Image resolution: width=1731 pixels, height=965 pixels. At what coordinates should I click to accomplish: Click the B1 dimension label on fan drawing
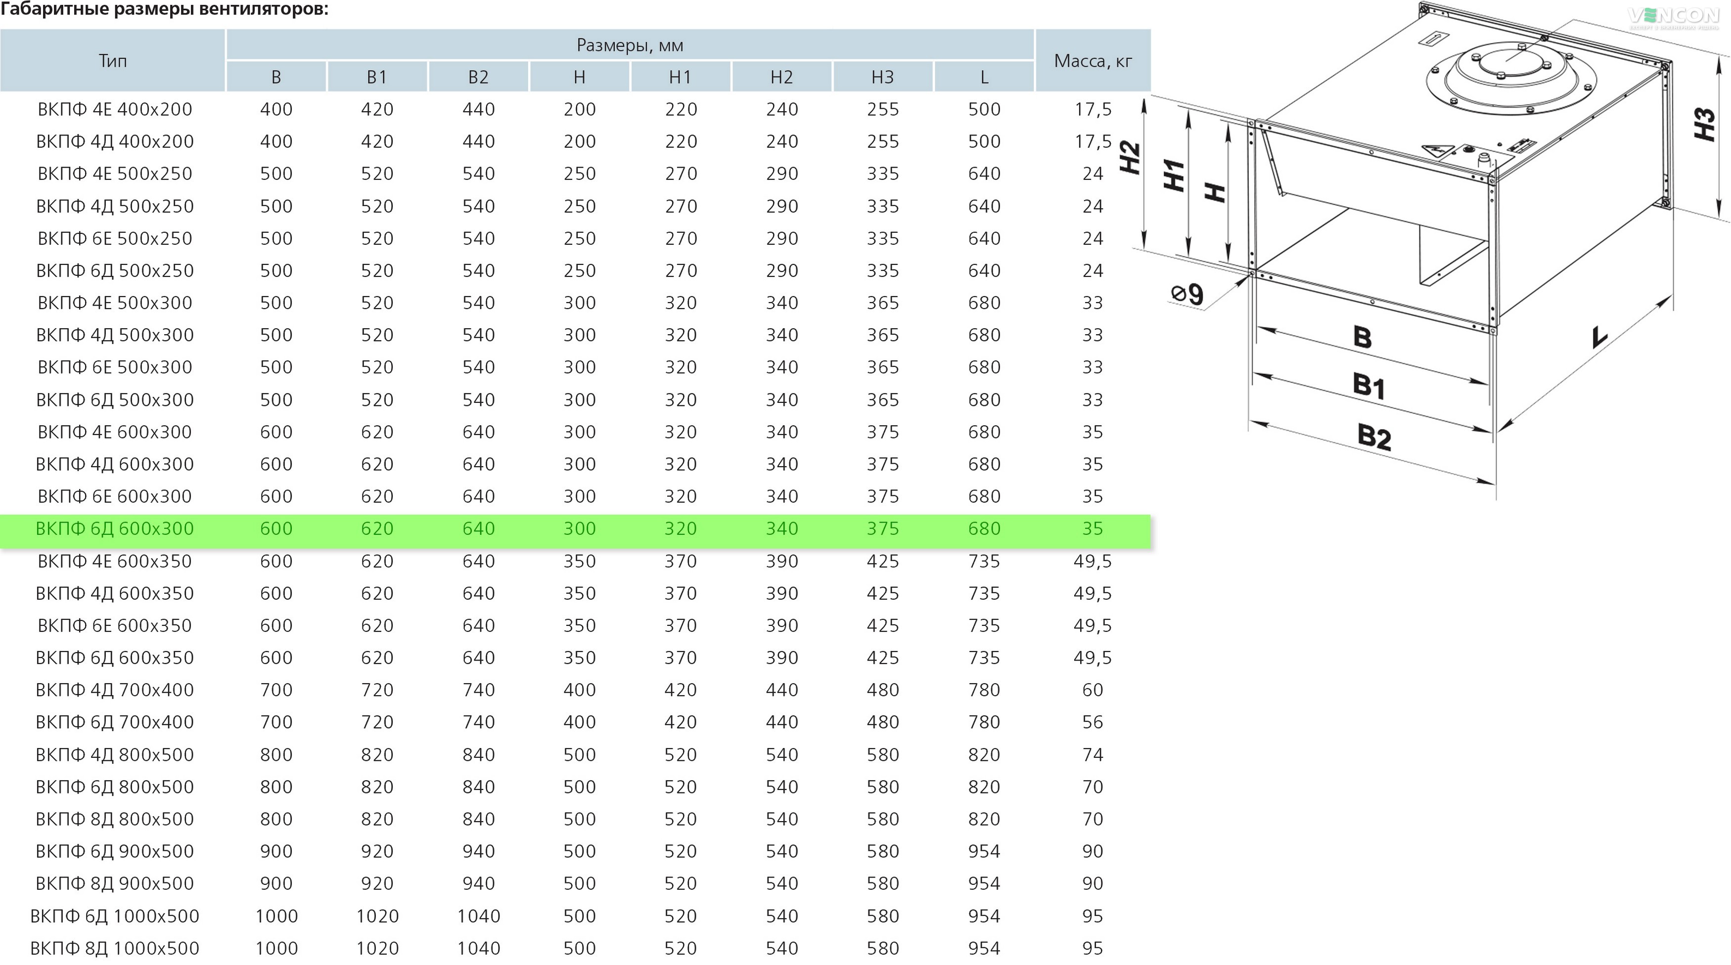tap(1369, 386)
